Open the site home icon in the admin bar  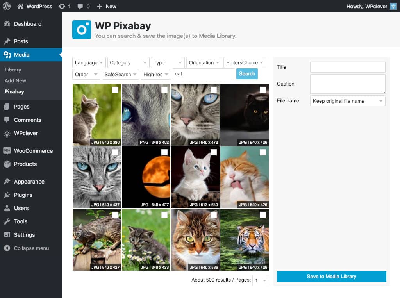click(20, 6)
